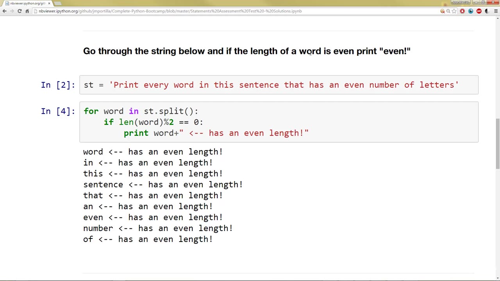
Task: Reload the page with the refresh icon
Action: pos(20,11)
